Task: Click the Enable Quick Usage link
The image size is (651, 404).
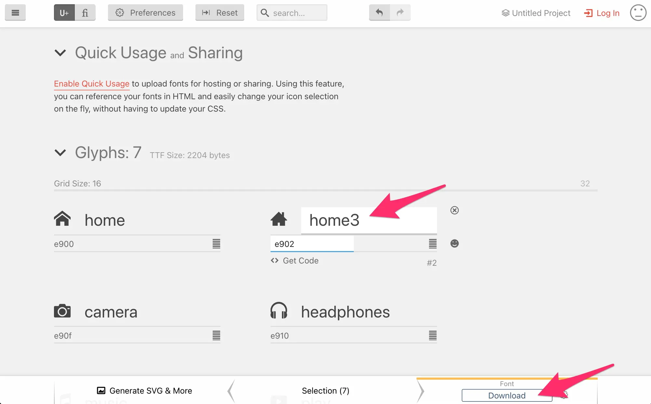Action: [x=92, y=84]
